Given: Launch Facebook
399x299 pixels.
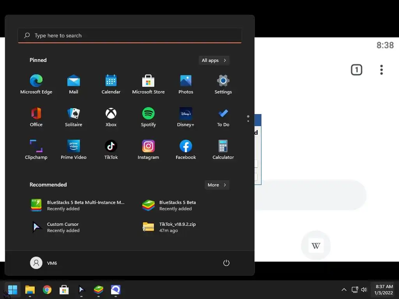Looking at the screenshot, I should (x=186, y=150).
